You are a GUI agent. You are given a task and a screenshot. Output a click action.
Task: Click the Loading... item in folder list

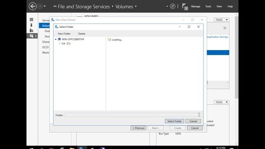(117, 40)
